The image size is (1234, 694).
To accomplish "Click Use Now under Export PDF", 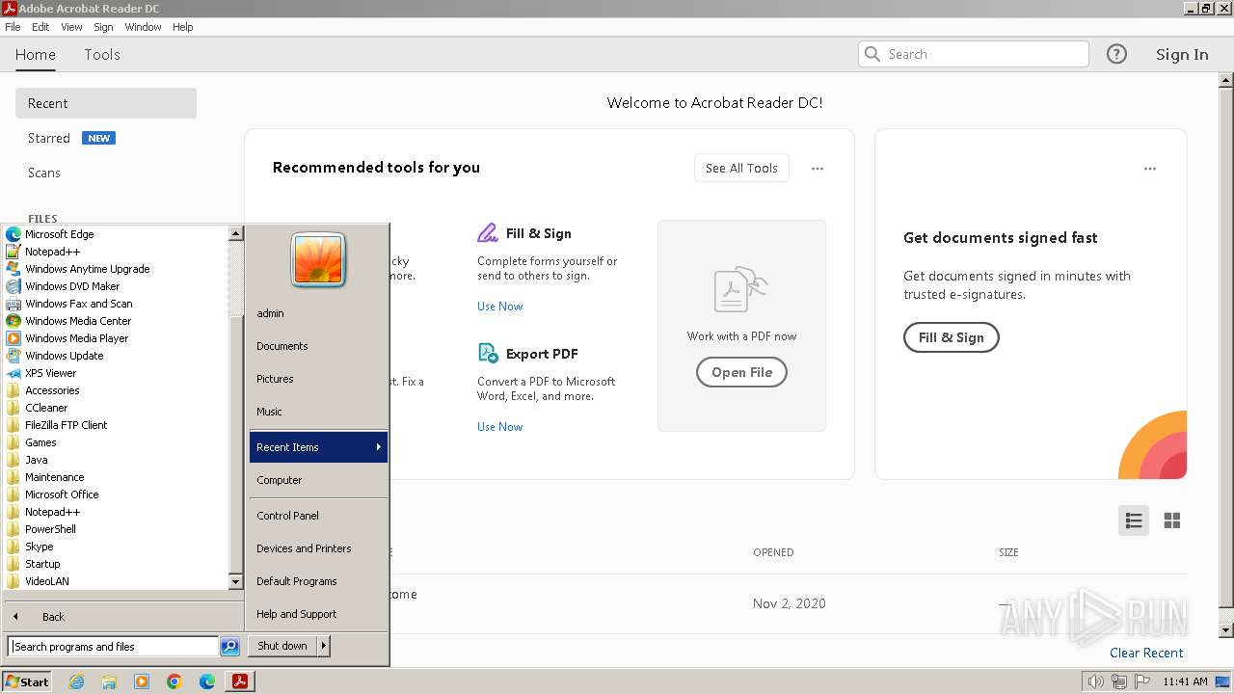I will (500, 427).
